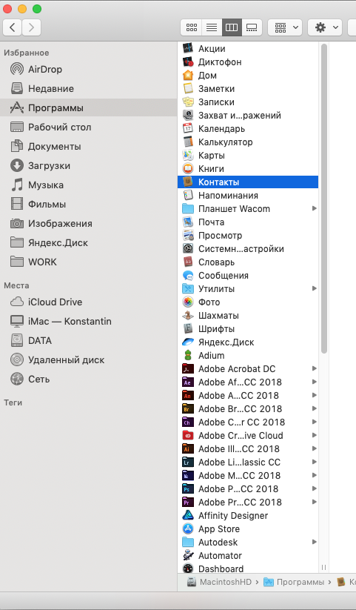Screen dimensions: 356x610
Task: Open iCloud Drive in the sidebar
Action: 89,302
